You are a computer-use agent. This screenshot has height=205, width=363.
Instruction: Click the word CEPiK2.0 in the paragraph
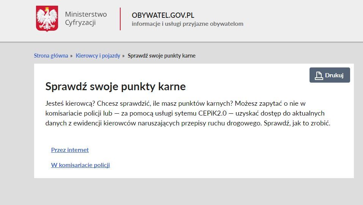click(x=211, y=113)
